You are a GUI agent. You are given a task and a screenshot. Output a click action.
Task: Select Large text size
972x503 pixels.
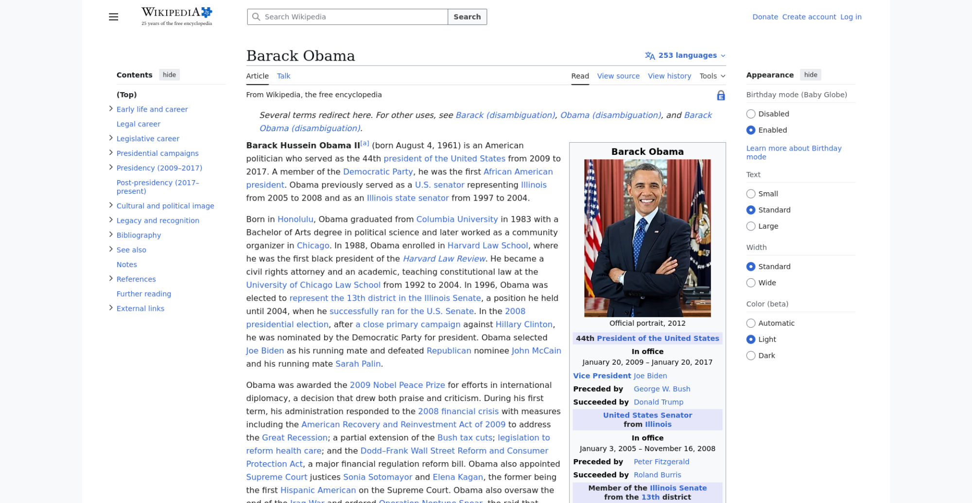[x=751, y=226]
